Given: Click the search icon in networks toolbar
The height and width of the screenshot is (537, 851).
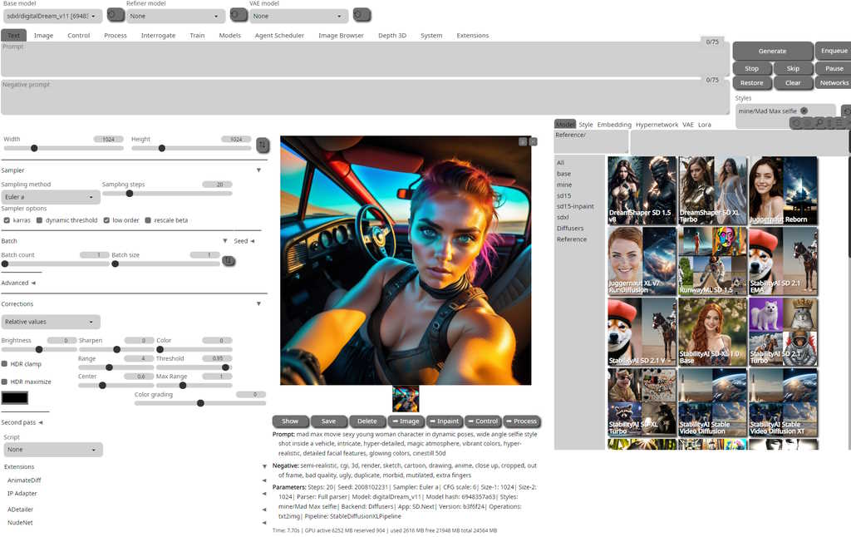Looking at the screenshot, I should 819,123.
